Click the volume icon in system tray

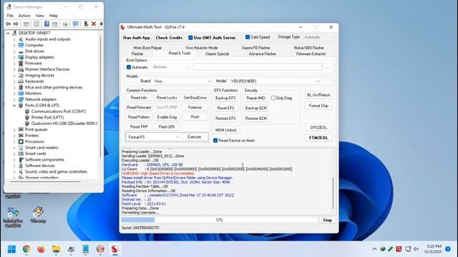pyautogui.click(x=416, y=249)
